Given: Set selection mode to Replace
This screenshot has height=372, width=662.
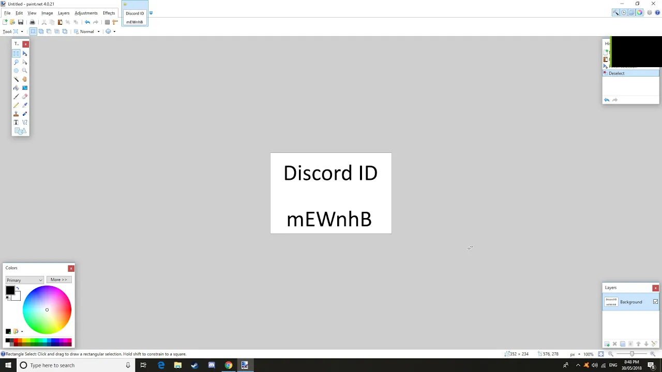Looking at the screenshot, I should point(33,32).
